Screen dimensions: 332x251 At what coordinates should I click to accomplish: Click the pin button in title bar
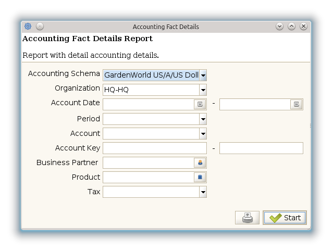coord(40,27)
